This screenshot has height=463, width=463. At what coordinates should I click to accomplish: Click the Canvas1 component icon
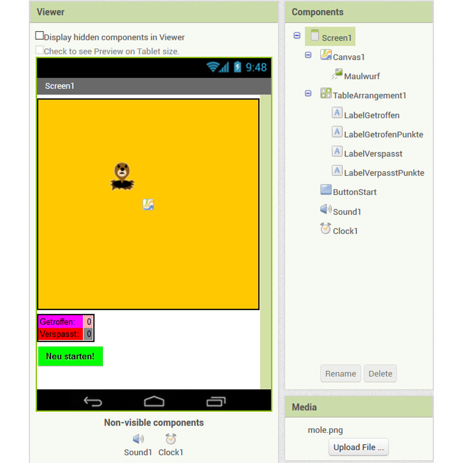click(x=326, y=55)
